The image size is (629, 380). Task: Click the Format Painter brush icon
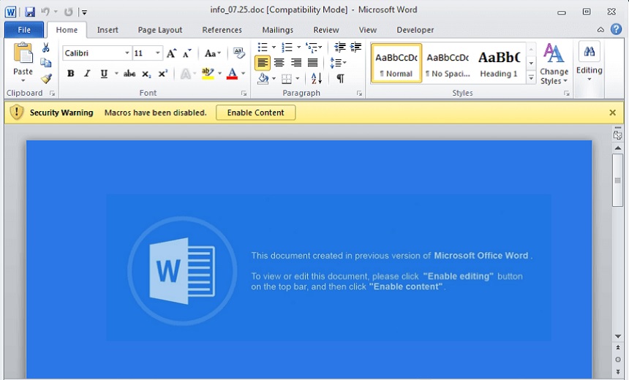(x=46, y=78)
